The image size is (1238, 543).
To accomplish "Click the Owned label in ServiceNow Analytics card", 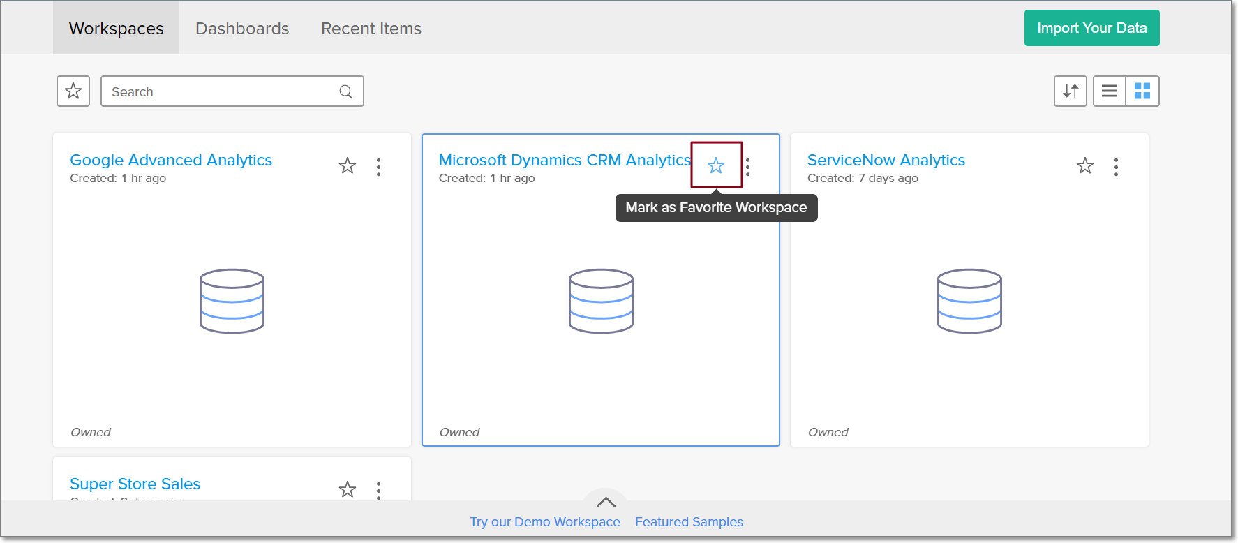I will 828,432.
